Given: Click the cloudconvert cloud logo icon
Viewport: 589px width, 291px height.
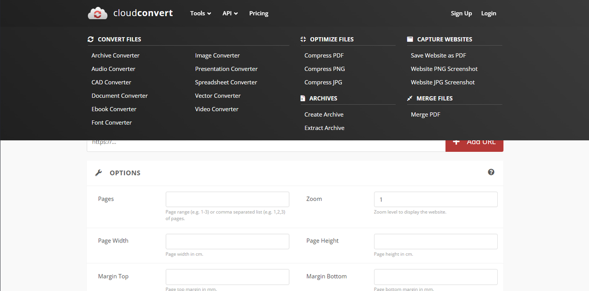Looking at the screenshot, I should pos(98,14).
